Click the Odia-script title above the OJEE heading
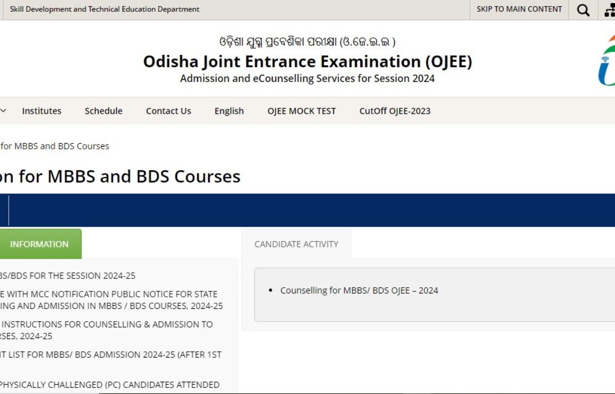This screenshot has height=394, width=615. click(307, 42)
